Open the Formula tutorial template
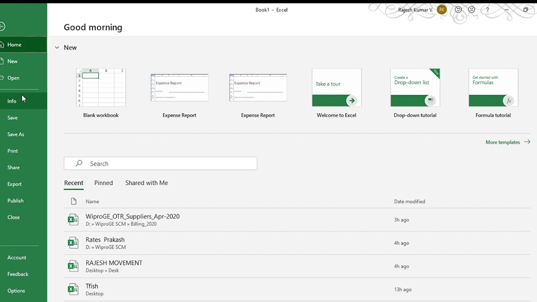The height and width of the screenshot is (302, 537). pos(493,93)
